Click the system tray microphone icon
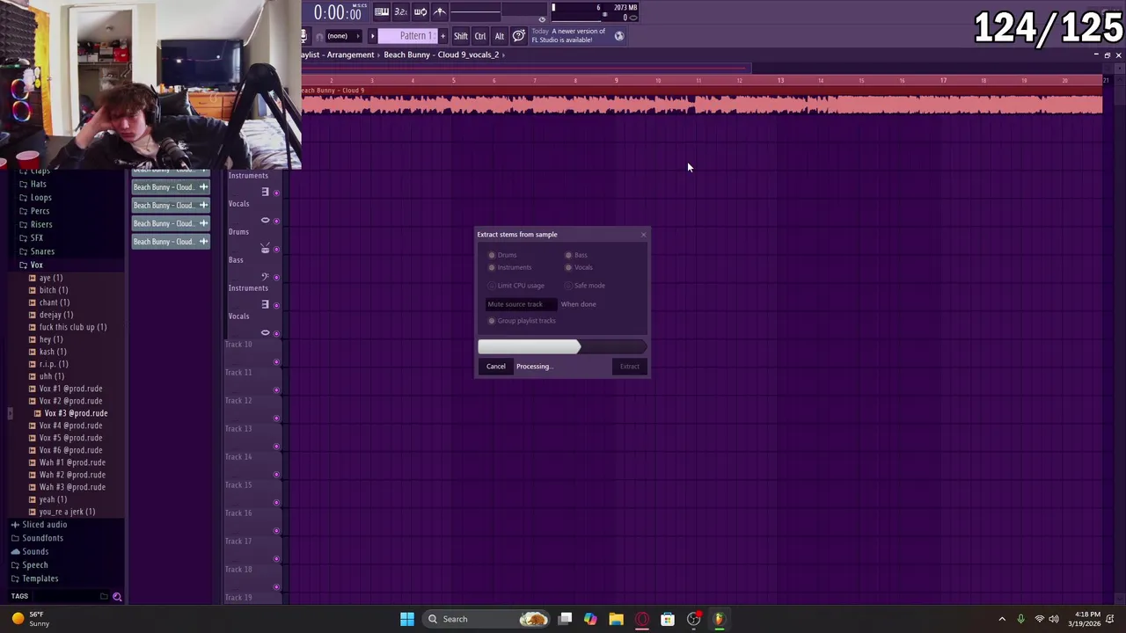This screenshot has width=1126, height=633. 1020,619
